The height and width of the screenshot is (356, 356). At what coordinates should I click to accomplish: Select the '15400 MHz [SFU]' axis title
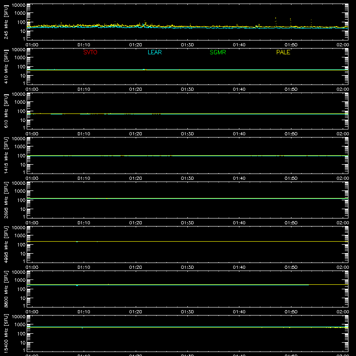tap(6, 333)
